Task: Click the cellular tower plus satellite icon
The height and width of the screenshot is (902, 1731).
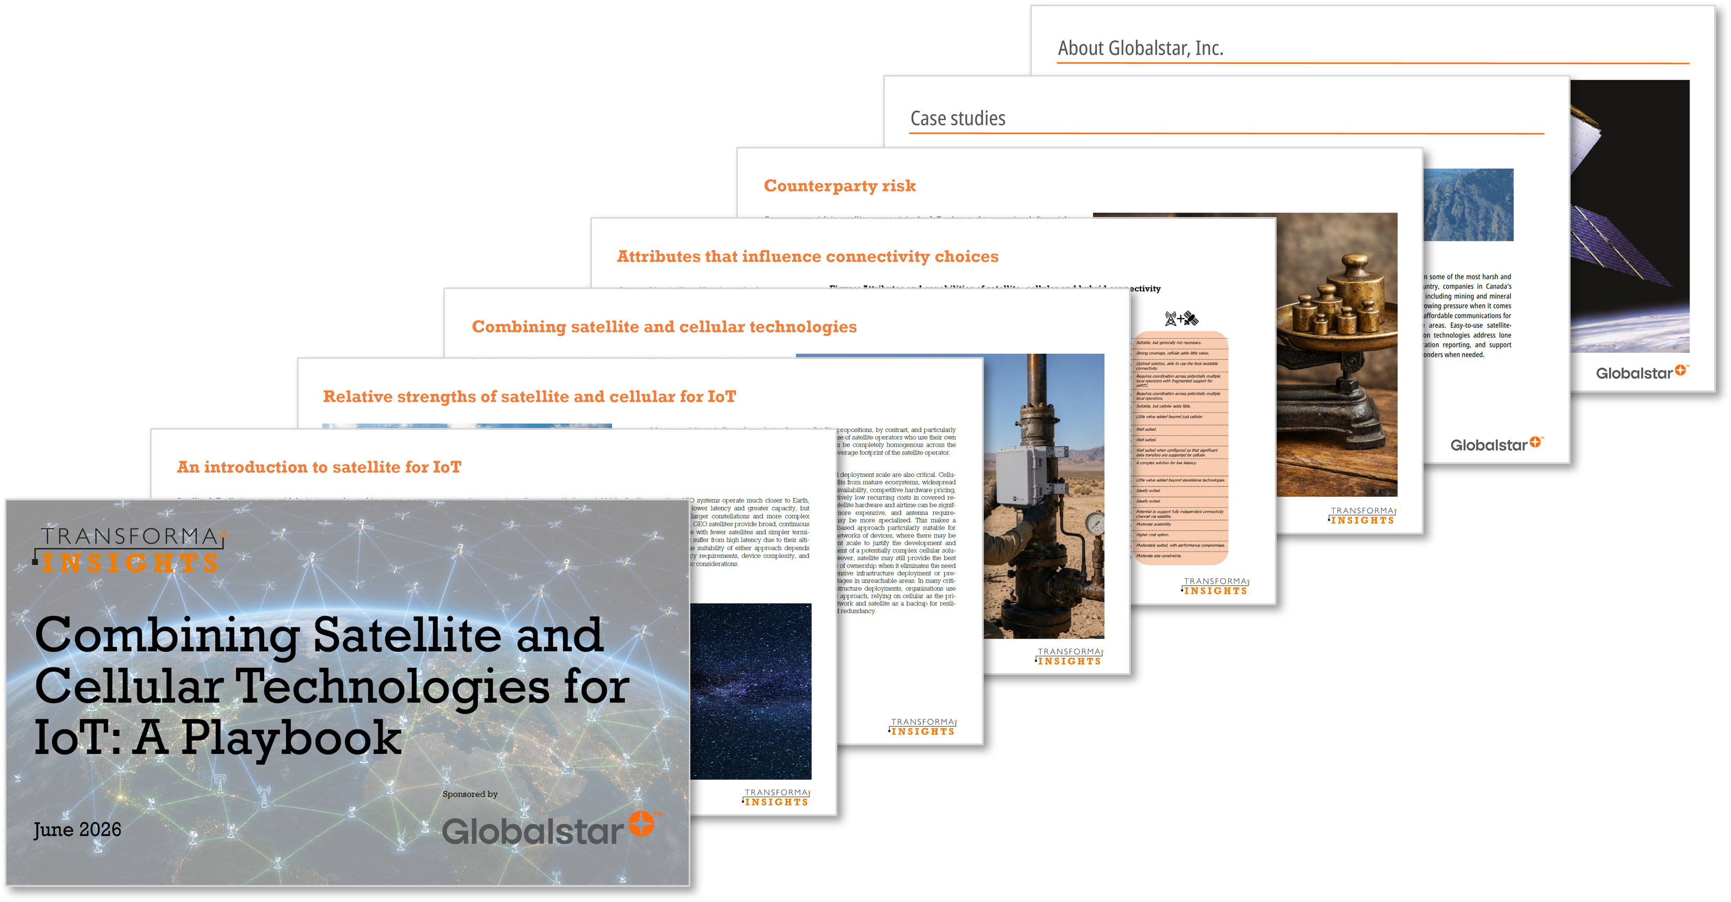Action: point(1181,319)
